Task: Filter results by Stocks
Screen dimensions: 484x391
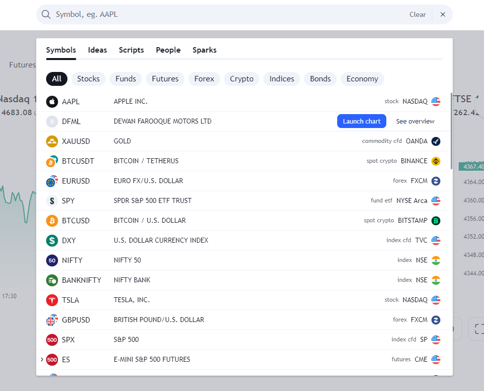Action: click(x=88, y=79)
